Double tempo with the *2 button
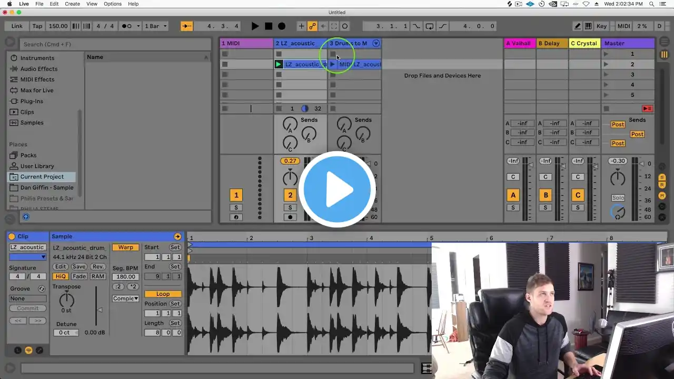This screenshot has width=674, height=379. pyautogui.click(x=133, y=286)
